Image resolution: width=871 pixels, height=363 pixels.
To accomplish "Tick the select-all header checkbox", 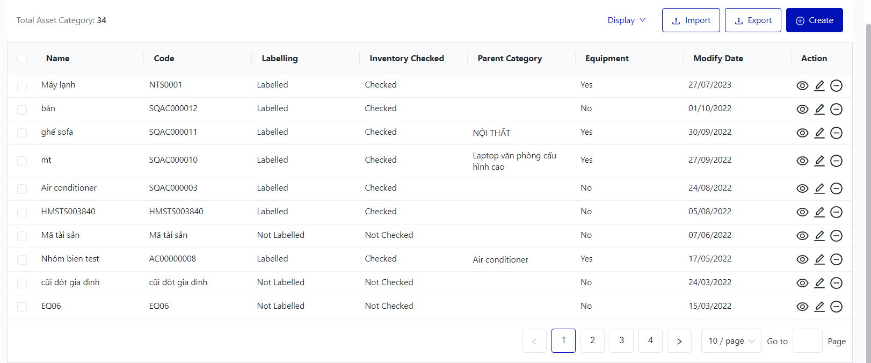I will click(x=22, y=59).
